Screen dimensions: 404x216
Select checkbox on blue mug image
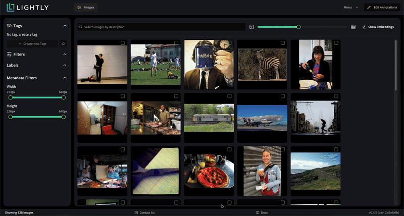click(x=230, y=43)
